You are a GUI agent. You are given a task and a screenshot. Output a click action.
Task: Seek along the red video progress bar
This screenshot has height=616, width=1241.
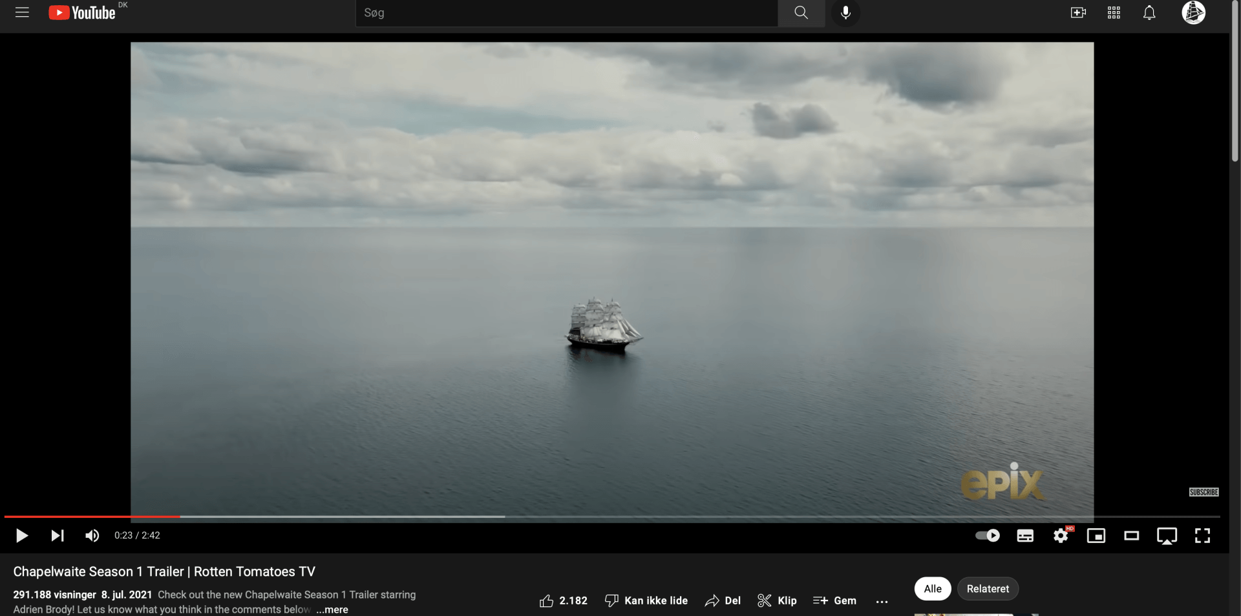pyautogui.click(x=612, y=517)
